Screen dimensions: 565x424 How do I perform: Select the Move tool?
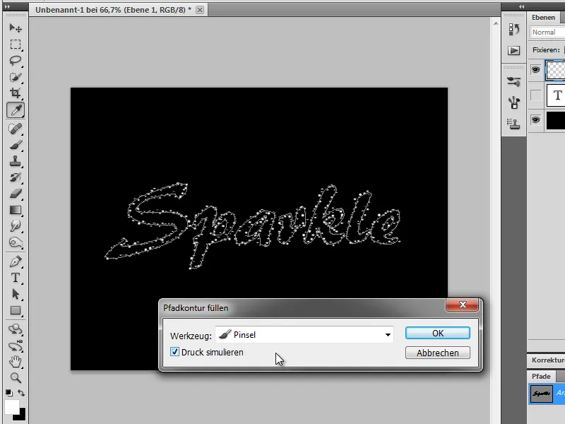(x=16, y=28)
